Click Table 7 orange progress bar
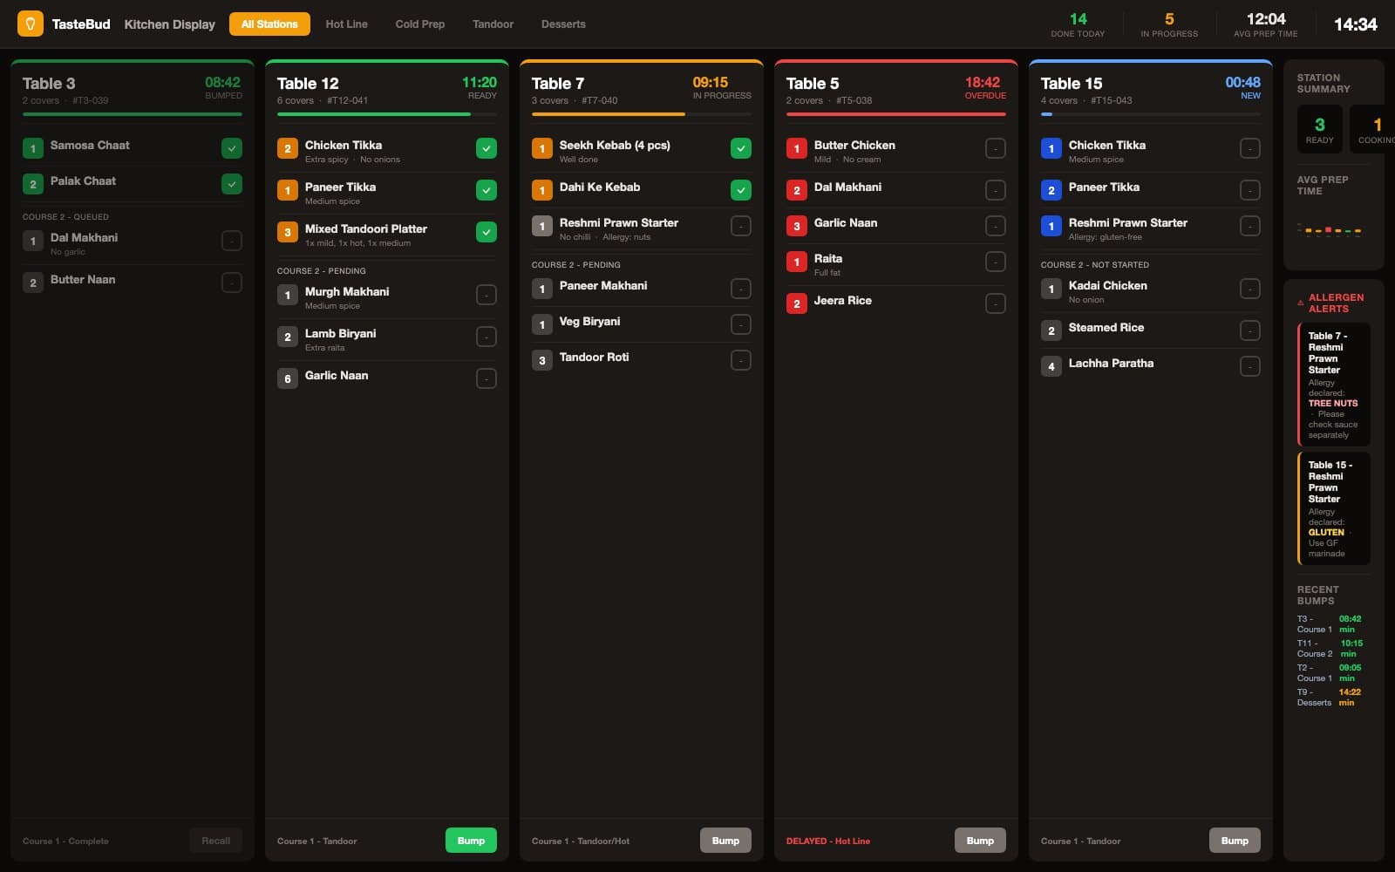This screenshot has width=1395, height=872. 642,114
